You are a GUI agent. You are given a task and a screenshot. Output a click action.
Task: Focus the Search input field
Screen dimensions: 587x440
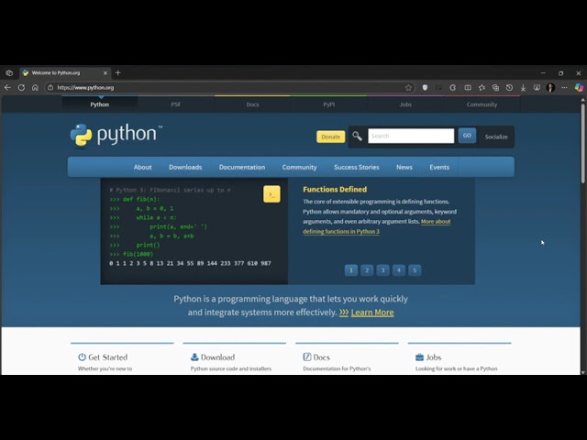[x=411, y=136]
